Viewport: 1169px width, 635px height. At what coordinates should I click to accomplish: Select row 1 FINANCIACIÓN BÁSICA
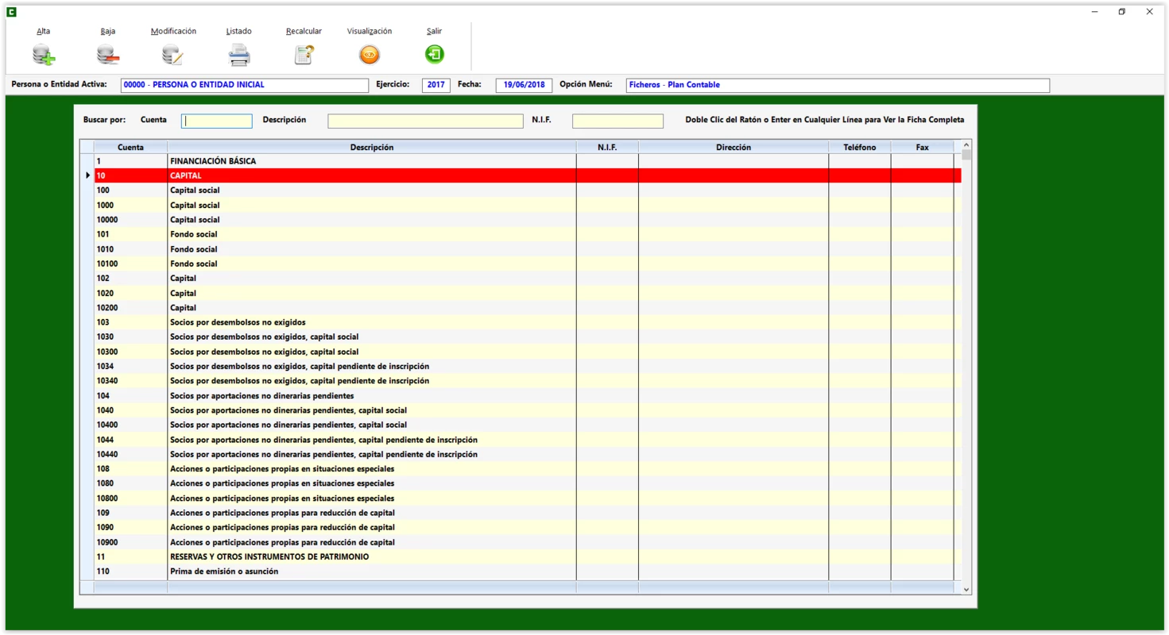(527, 161)
